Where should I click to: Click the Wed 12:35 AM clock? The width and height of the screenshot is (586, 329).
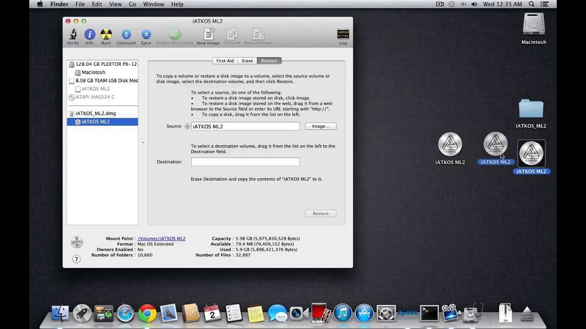502,4
